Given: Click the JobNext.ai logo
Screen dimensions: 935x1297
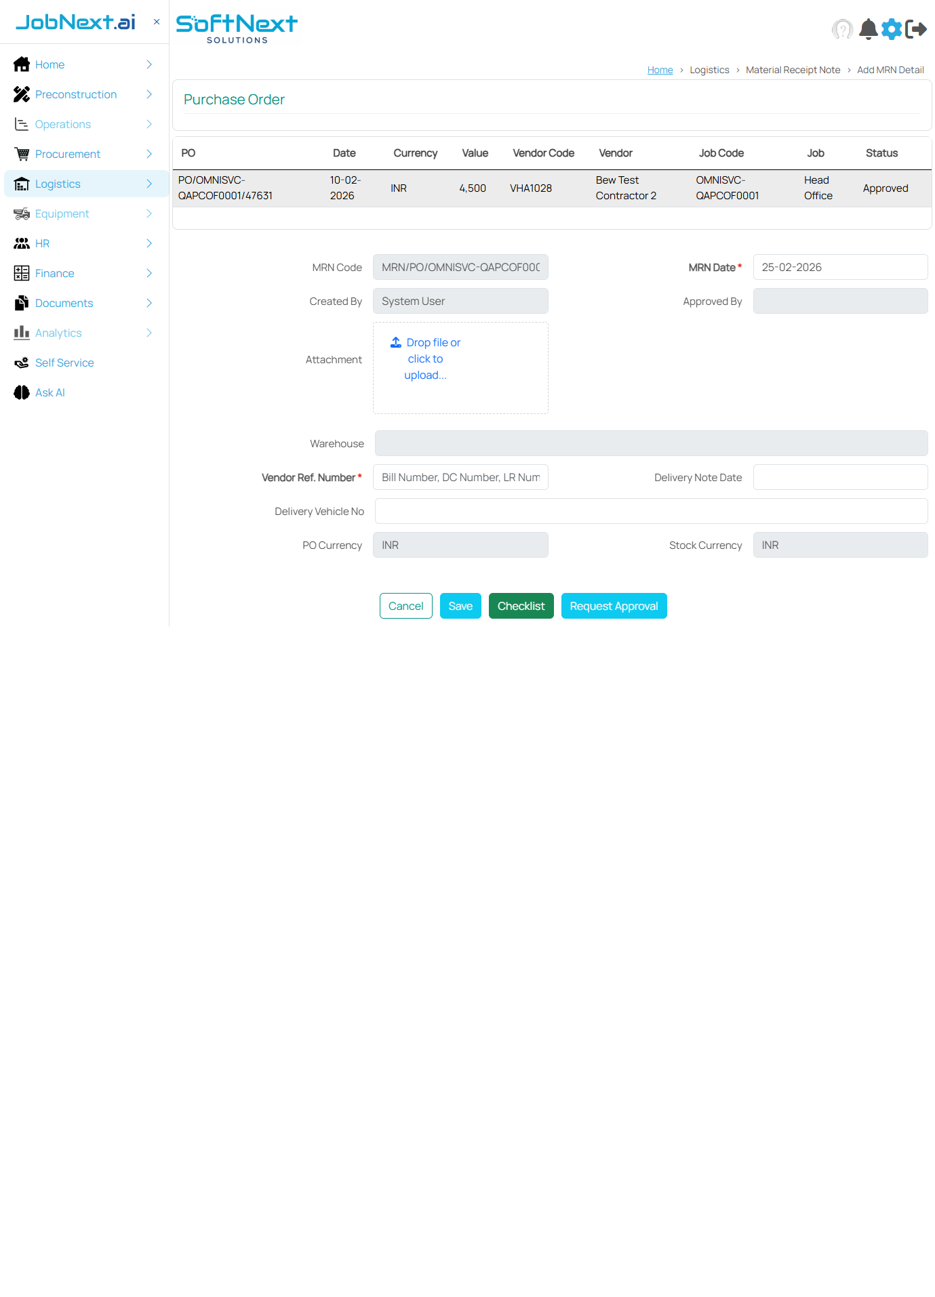Looking at the screenshot, I should click(x=75, y=22).
